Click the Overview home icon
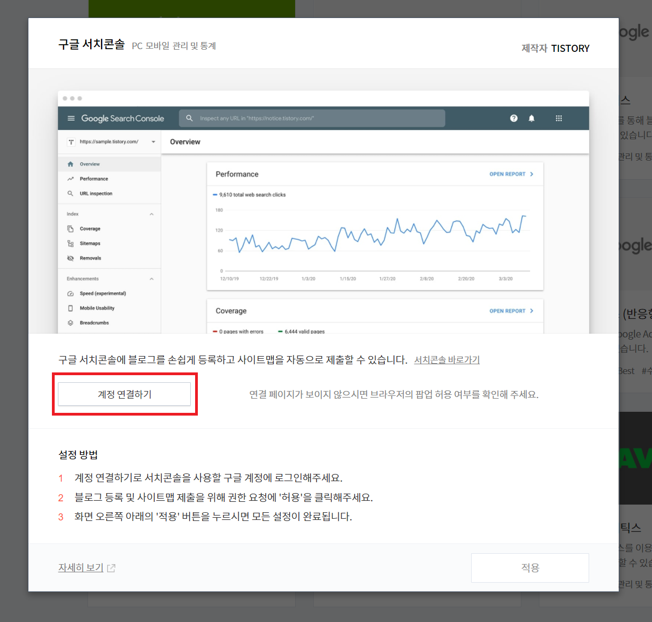The width and height of the screenshot is (652, 622). tap(71, 164)
